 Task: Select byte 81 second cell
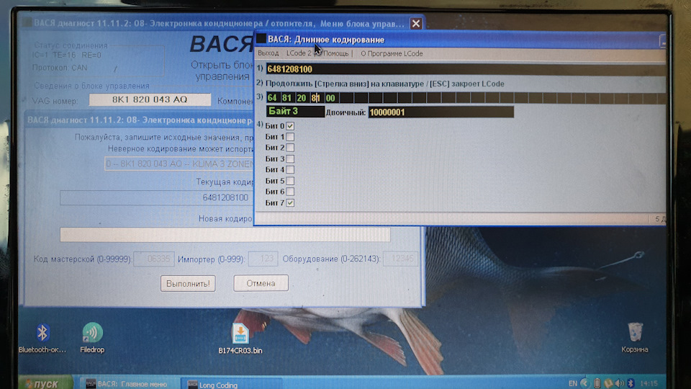point(287,98)
